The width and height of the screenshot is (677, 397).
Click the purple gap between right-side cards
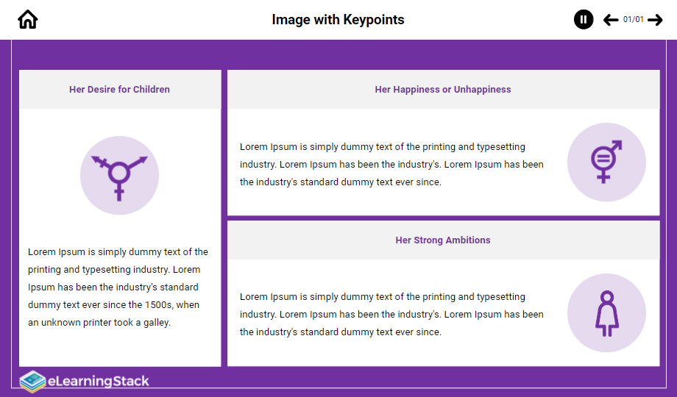[443, 218]
